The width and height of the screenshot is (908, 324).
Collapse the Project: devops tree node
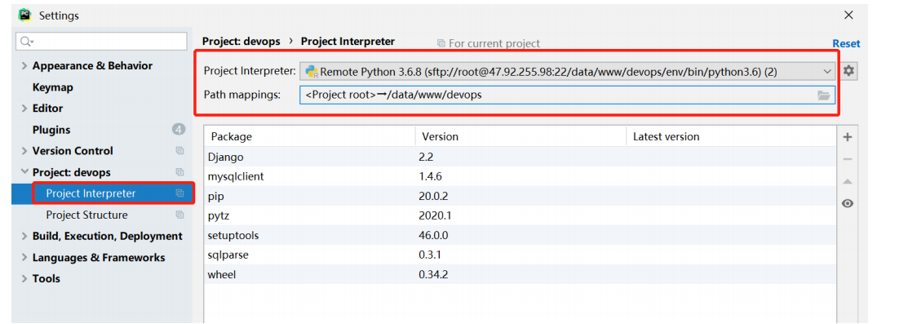24,172
